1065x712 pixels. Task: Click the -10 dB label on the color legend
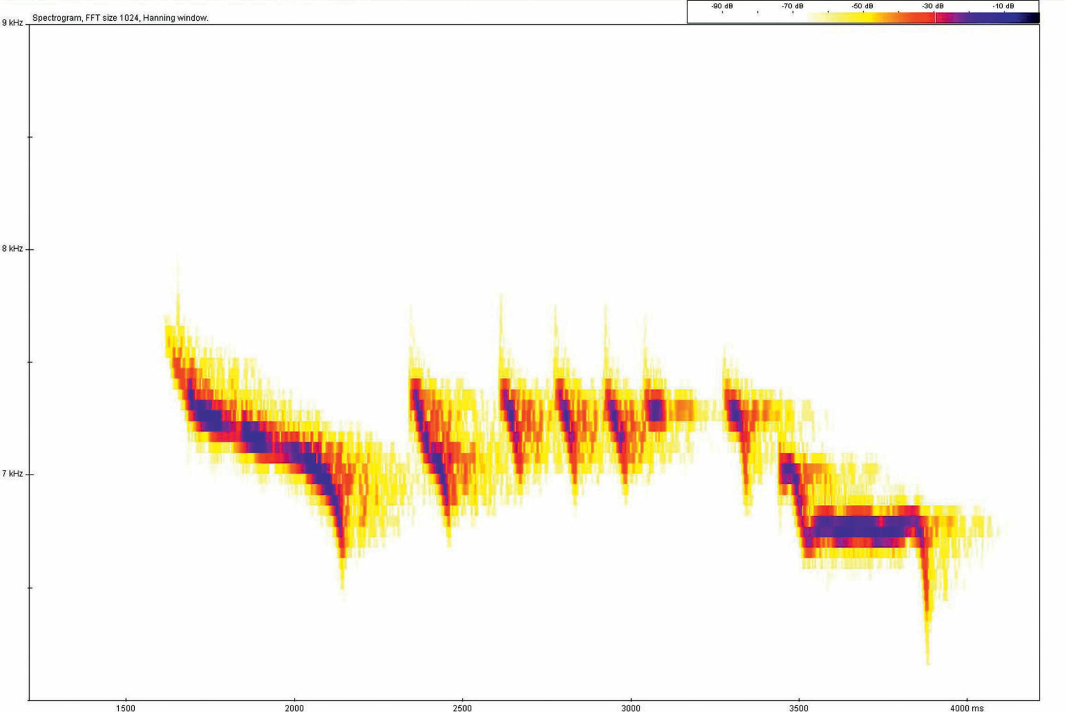tap(1003, 6)
